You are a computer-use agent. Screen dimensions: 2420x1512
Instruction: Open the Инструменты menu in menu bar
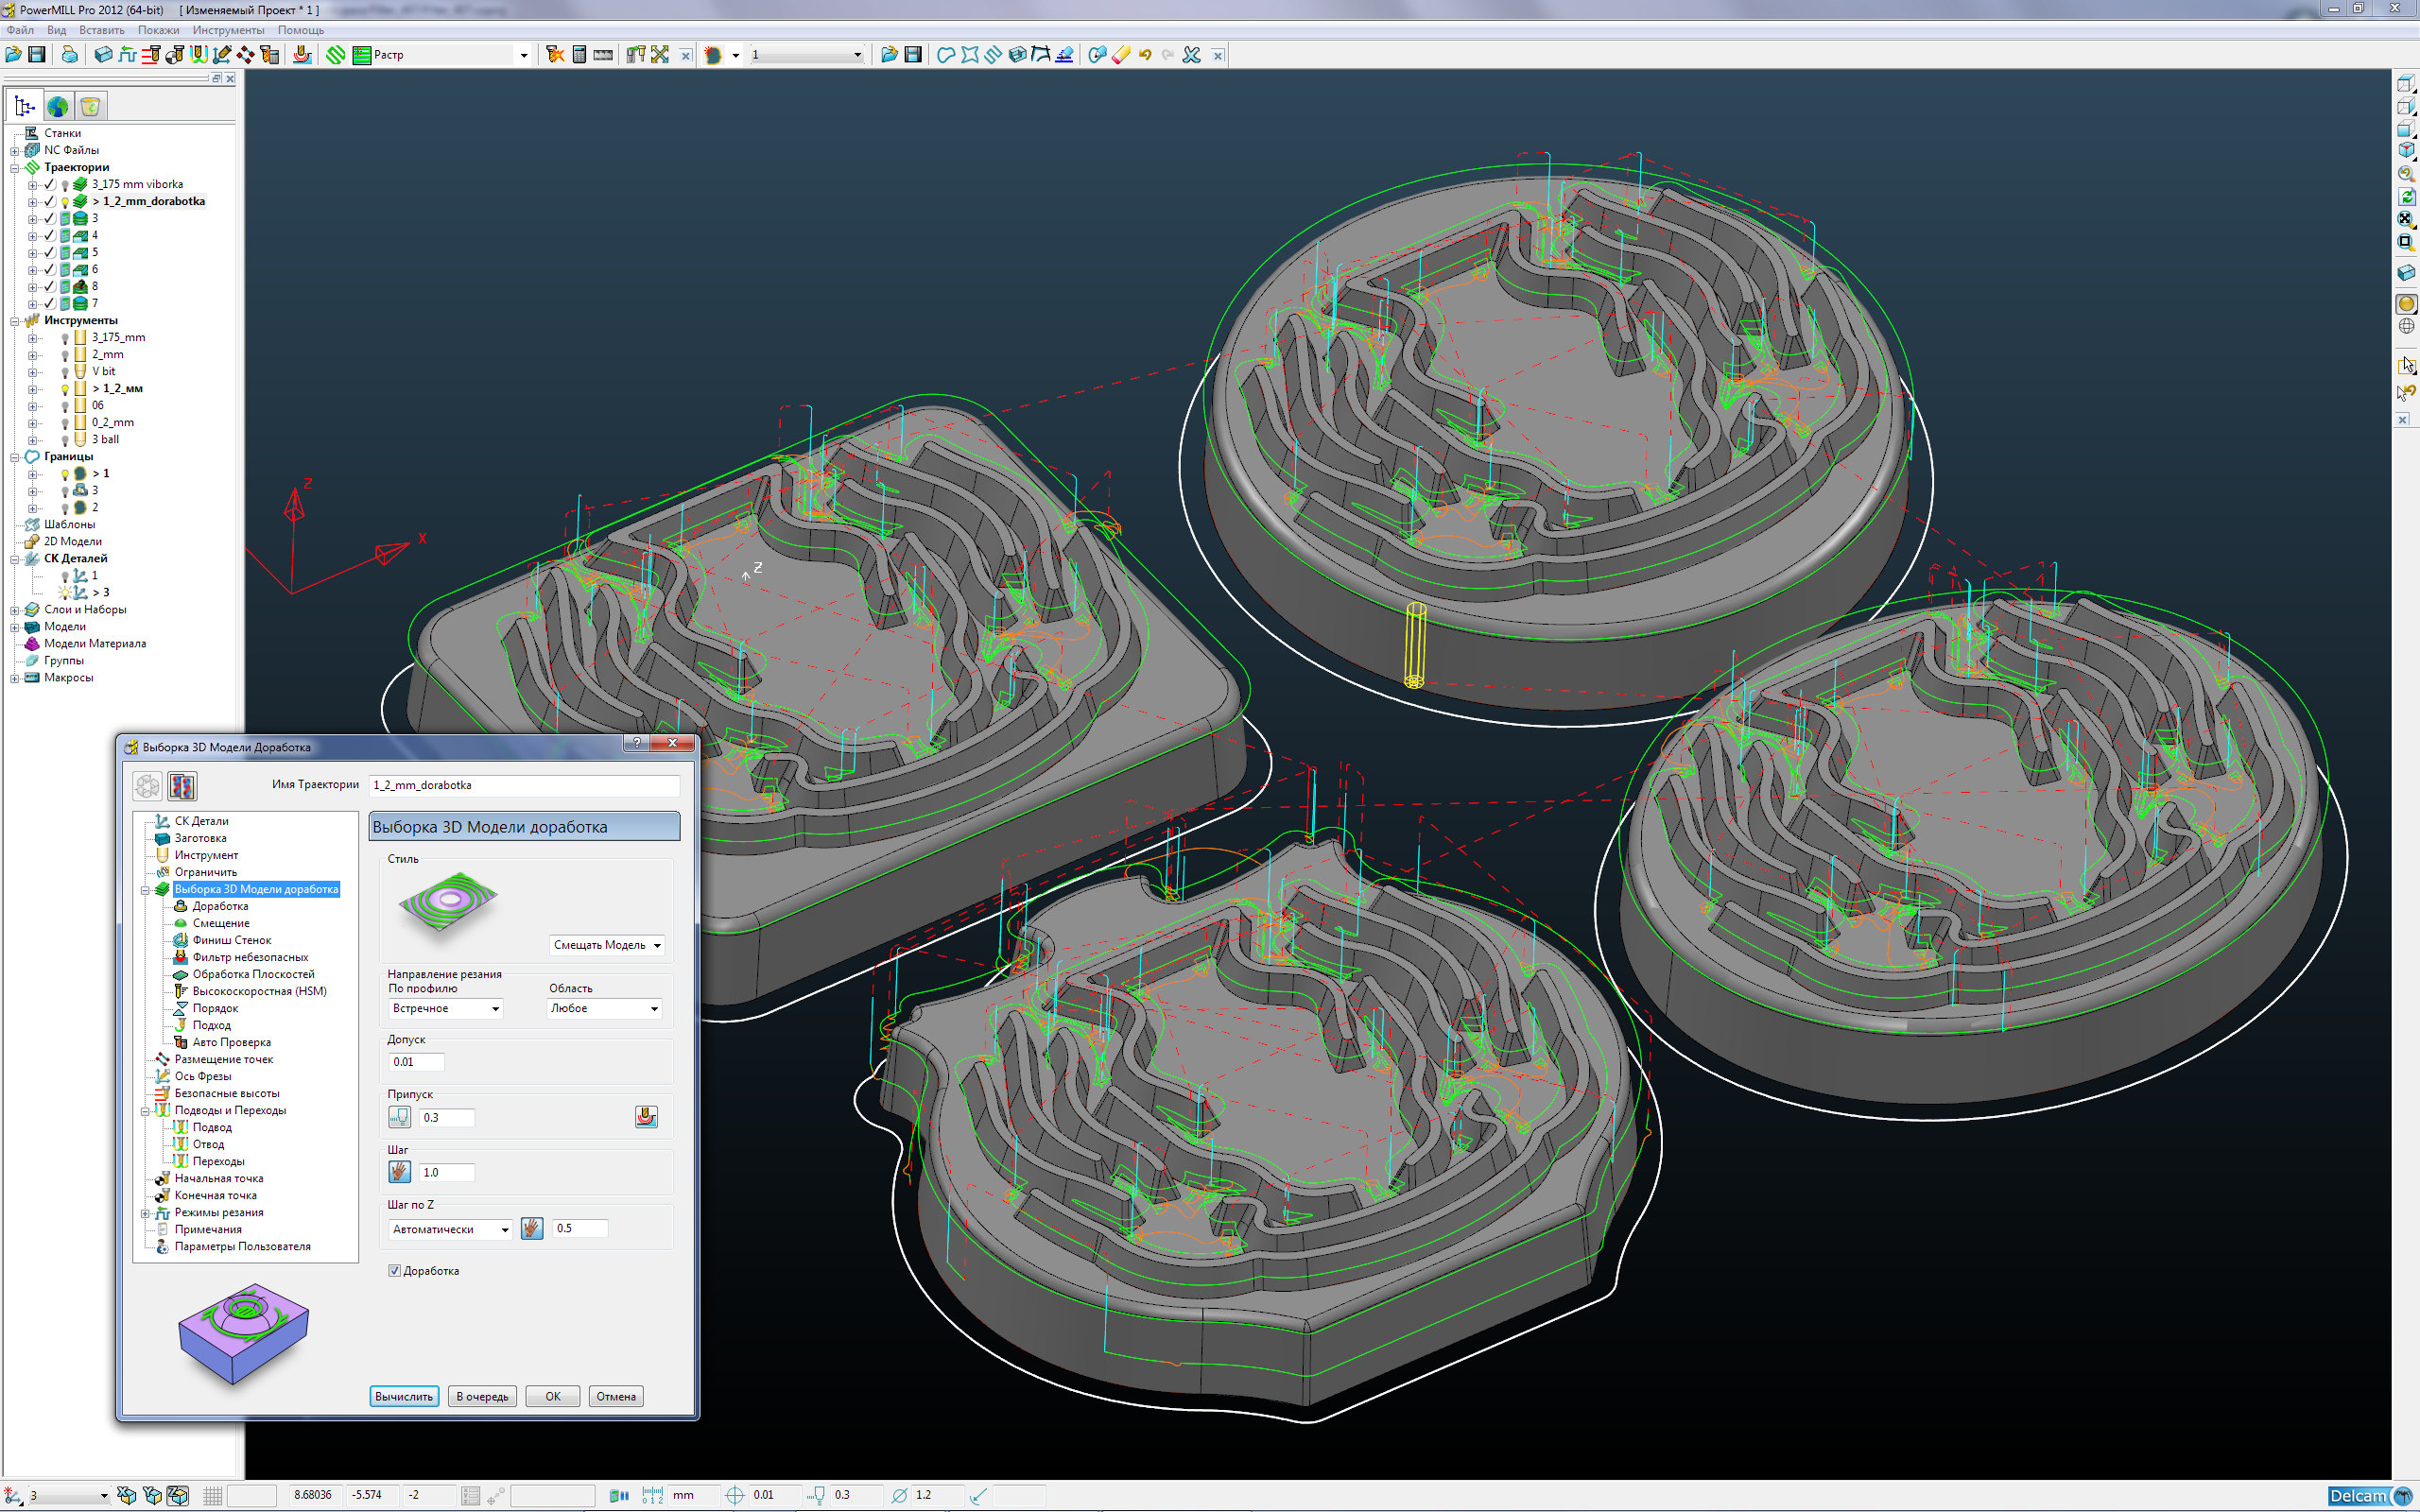[228, 30]
